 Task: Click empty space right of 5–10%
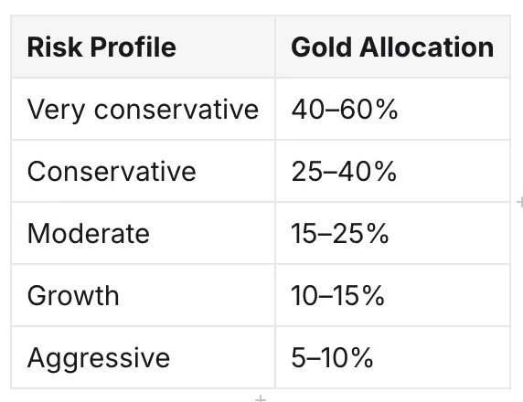pos(441,357)
